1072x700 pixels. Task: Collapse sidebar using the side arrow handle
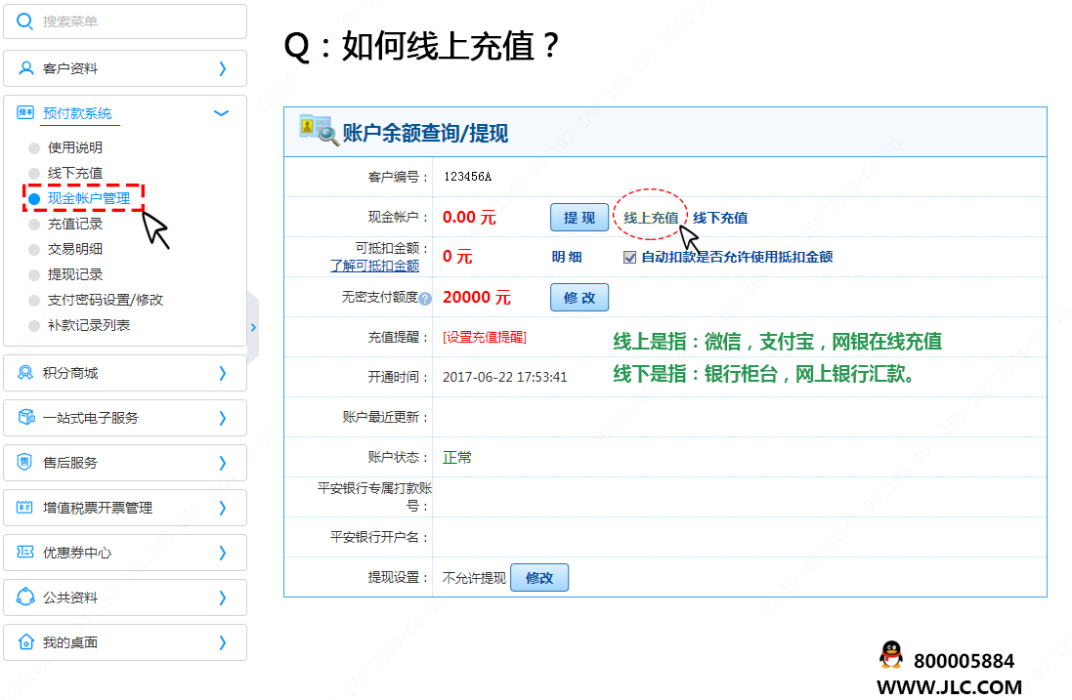coord(253,327)
